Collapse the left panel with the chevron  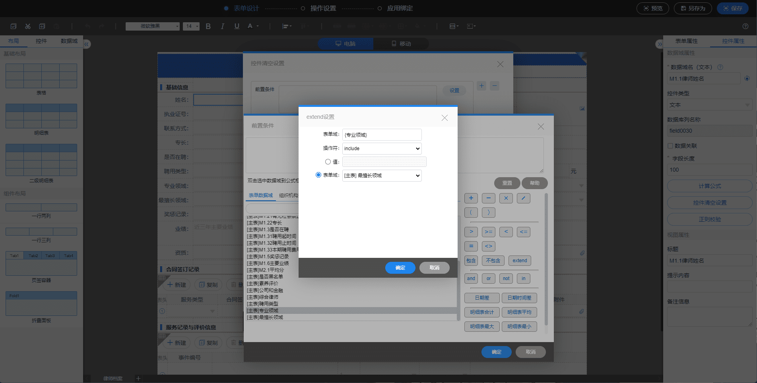87,44
